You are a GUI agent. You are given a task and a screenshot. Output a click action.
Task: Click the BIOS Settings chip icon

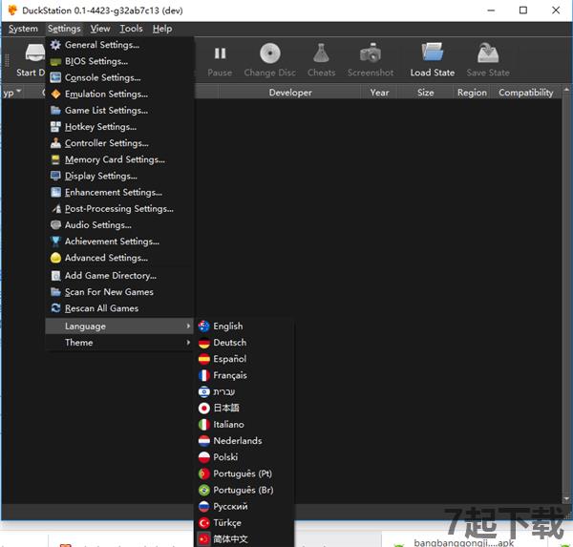point(55,61)
